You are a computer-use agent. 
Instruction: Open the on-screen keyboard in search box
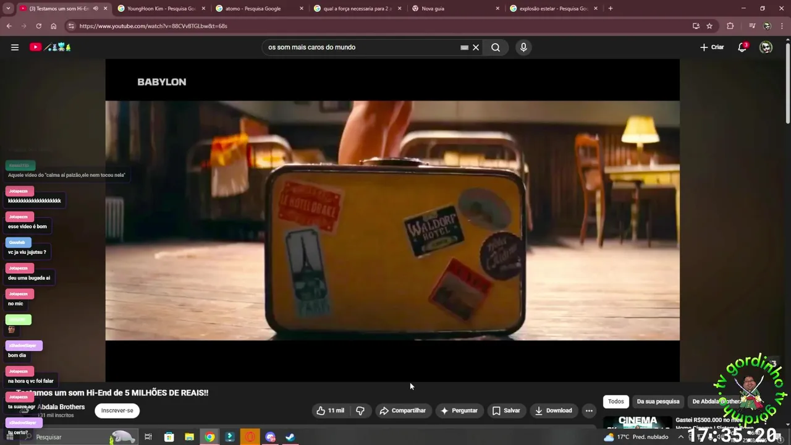click(464, 47)
